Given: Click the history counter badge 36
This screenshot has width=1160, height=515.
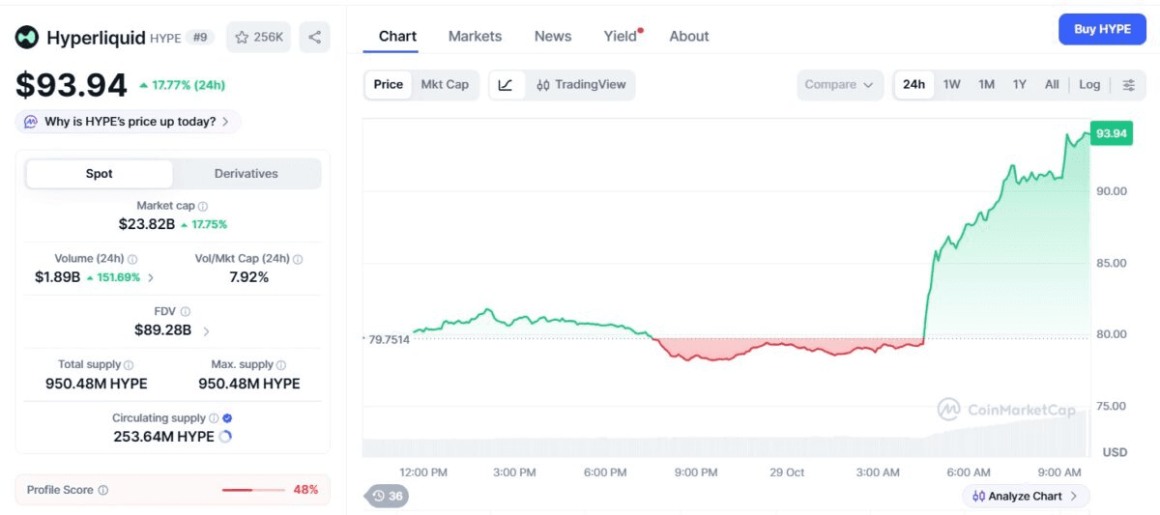Looking at the screenshot, I should [387, 497].
